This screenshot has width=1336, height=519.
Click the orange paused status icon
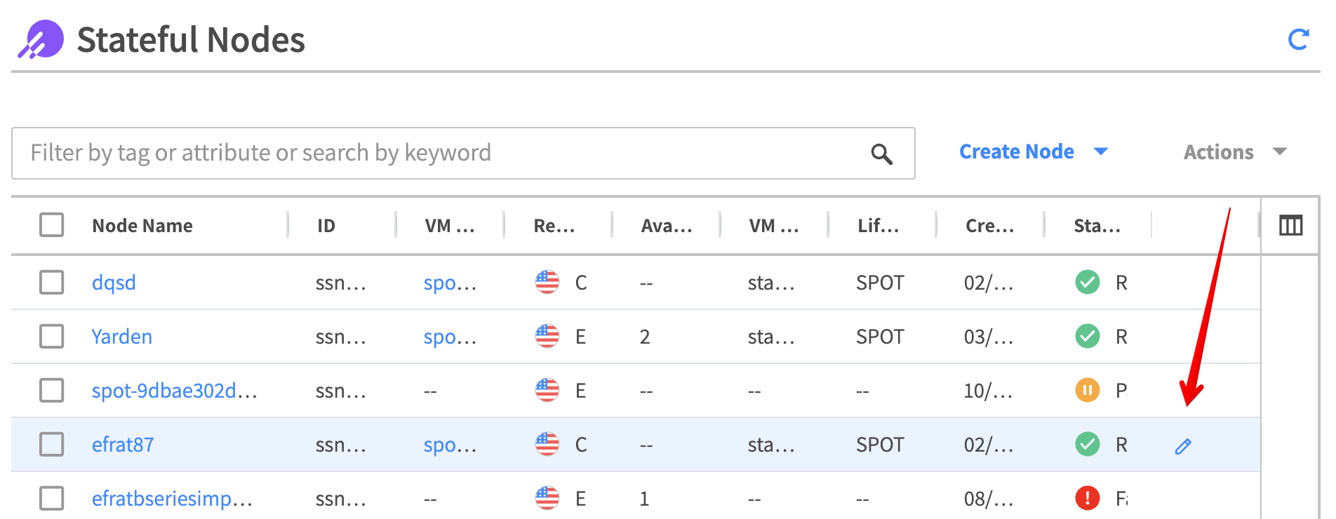(1087, 390)
